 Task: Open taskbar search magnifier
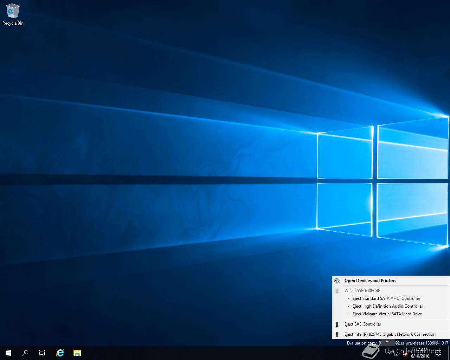pos(25,353)
